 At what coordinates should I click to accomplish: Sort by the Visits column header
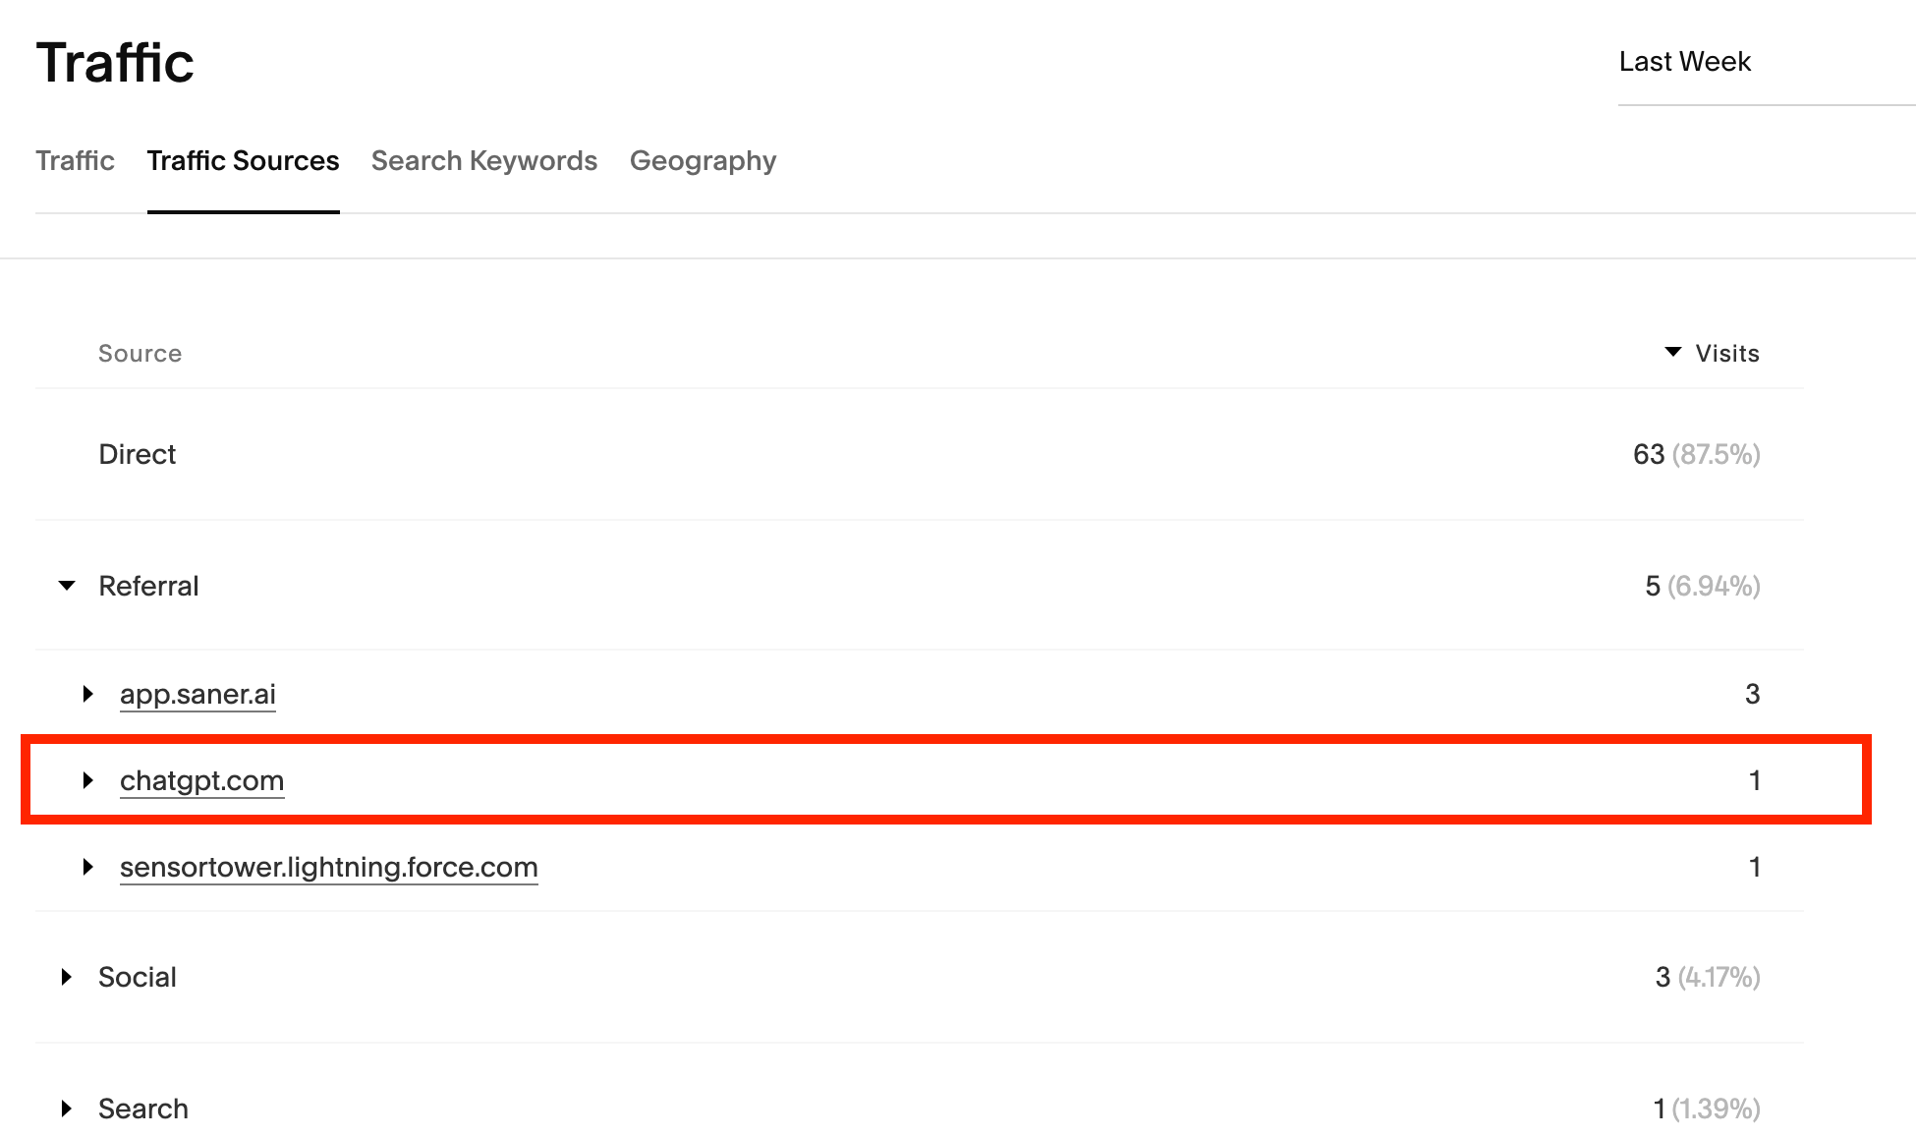(1726, 353)
